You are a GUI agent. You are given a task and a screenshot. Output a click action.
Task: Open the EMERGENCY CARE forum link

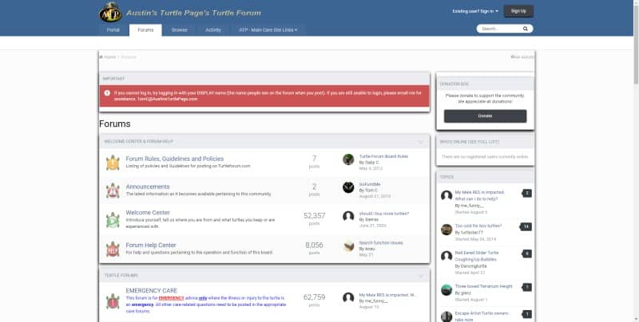click(152, 291)
